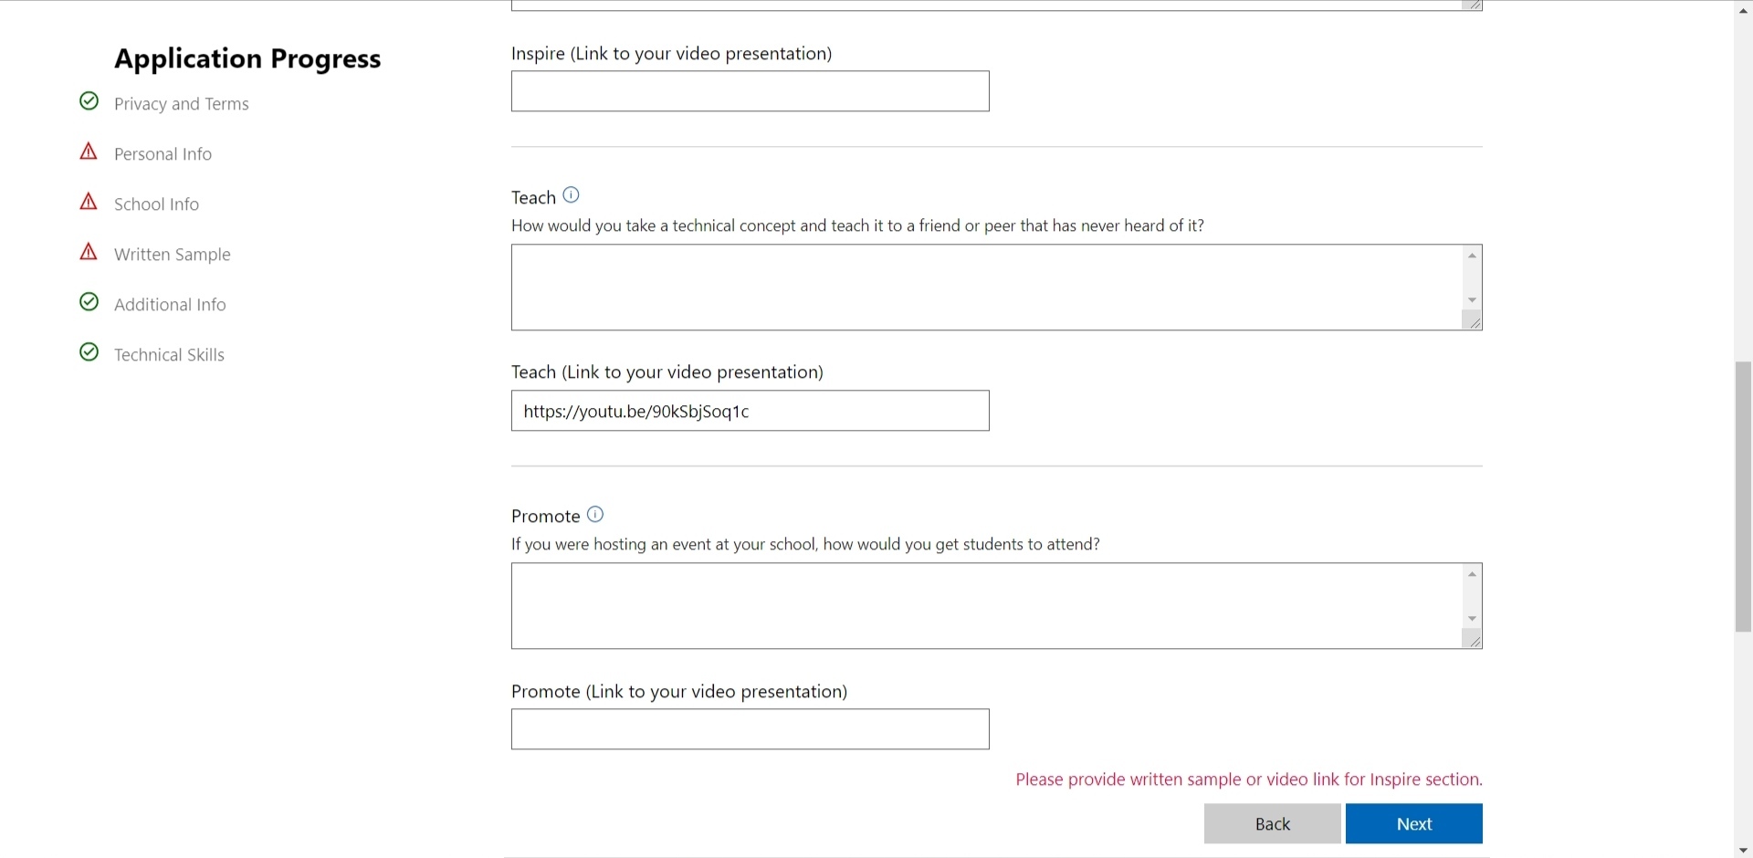Click Written Sample warning triangle icon
The width and height of the screenshot is (1753, 858).
pyautogui.click(x=89, y=252)
